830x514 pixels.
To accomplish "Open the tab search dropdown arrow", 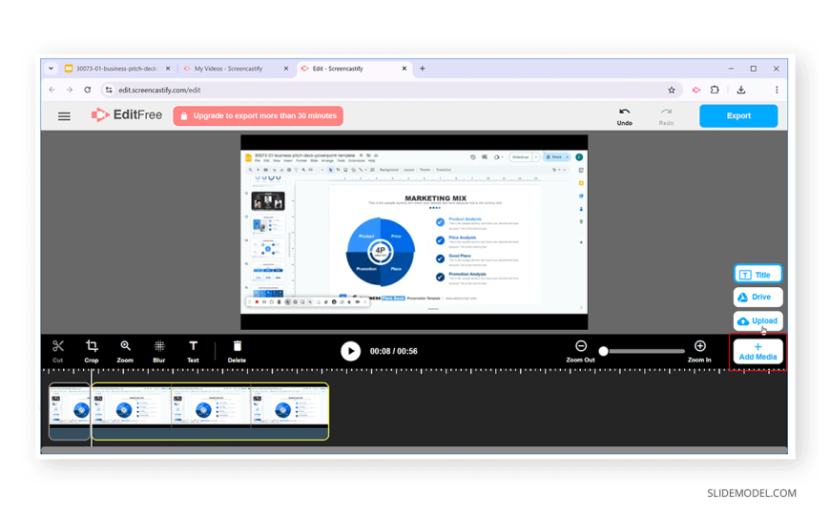I will 51,69.
